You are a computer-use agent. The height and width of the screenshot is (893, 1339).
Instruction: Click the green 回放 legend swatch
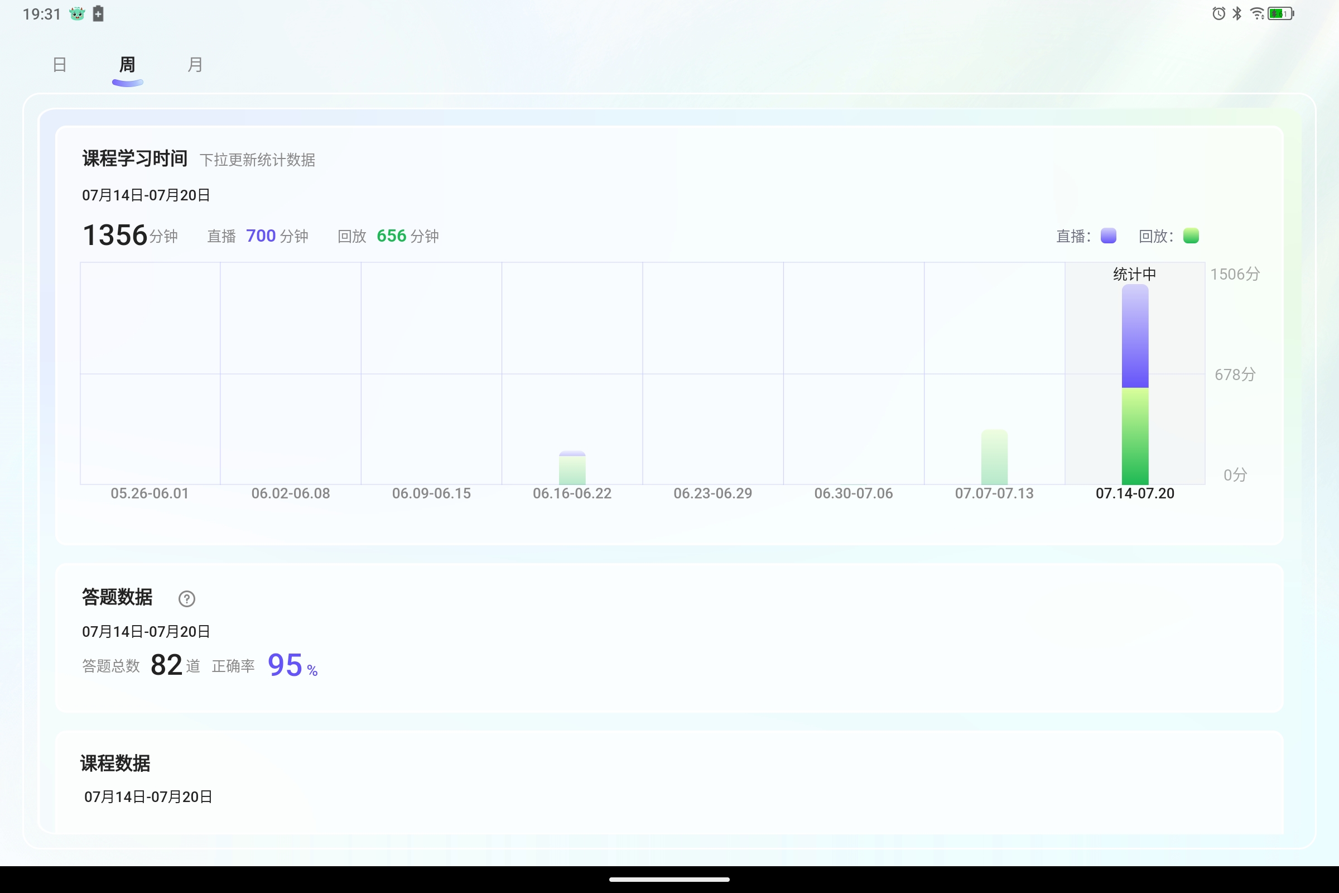[1191, 236]
